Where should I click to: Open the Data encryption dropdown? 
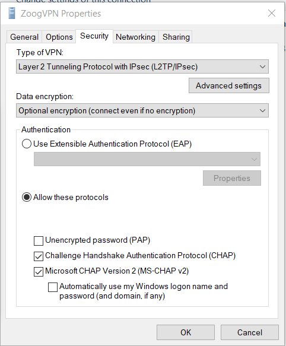pos(142,110)
